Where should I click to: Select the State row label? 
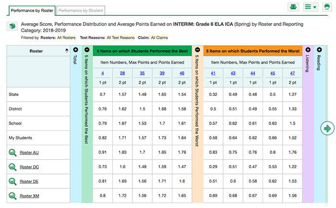(13, 94)
